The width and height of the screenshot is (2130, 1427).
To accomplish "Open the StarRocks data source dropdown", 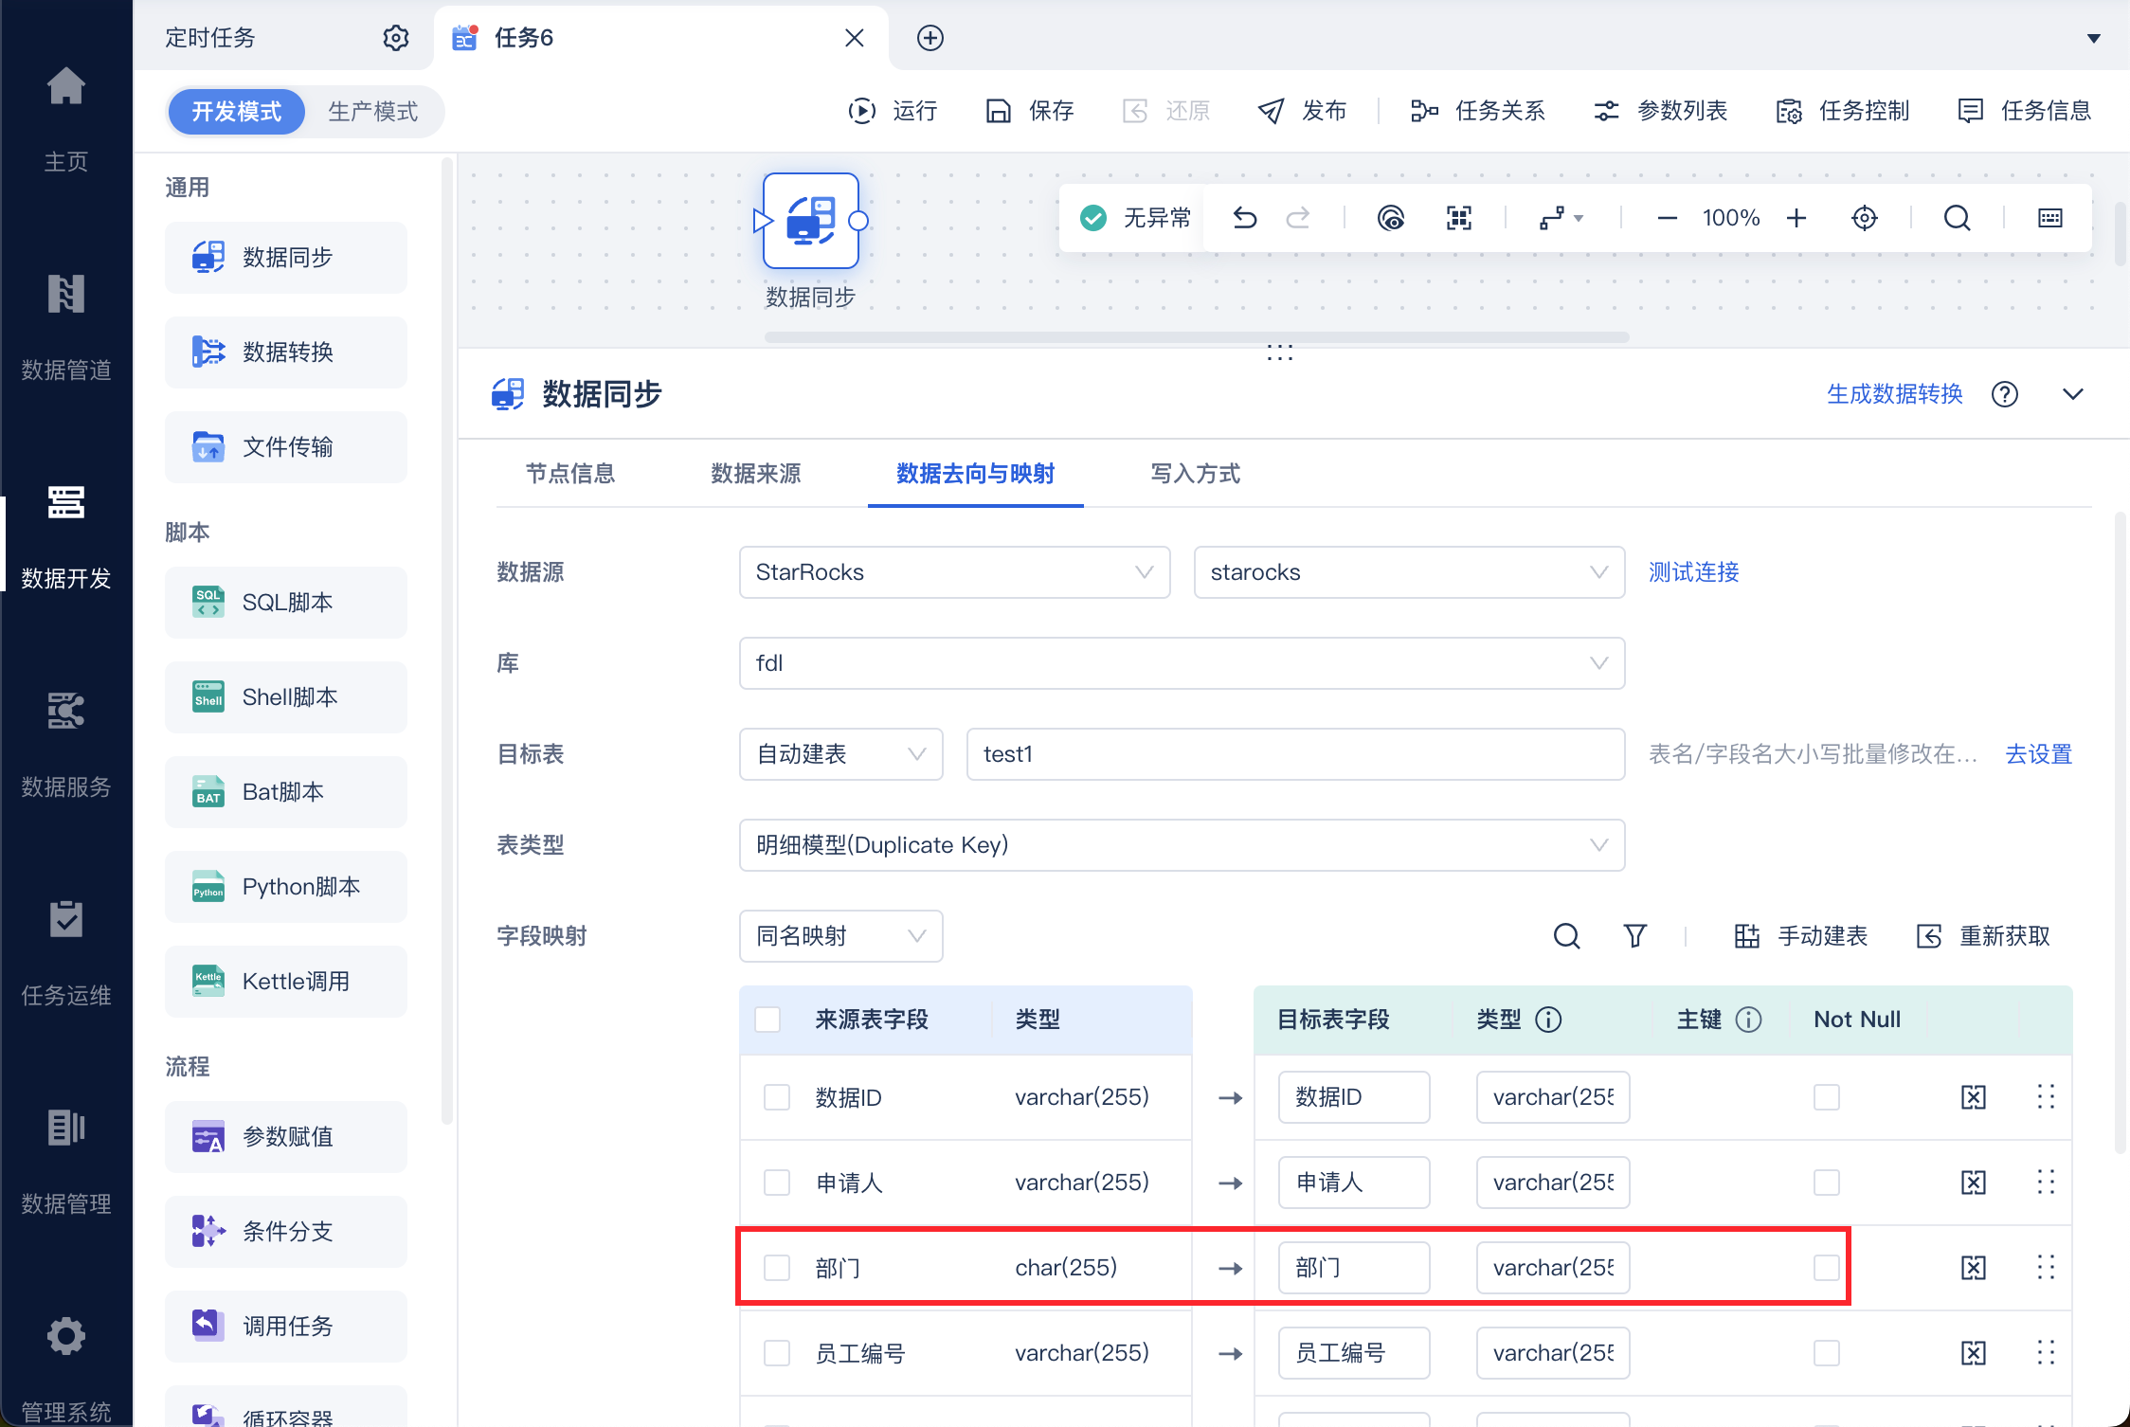I will point(953,572).
